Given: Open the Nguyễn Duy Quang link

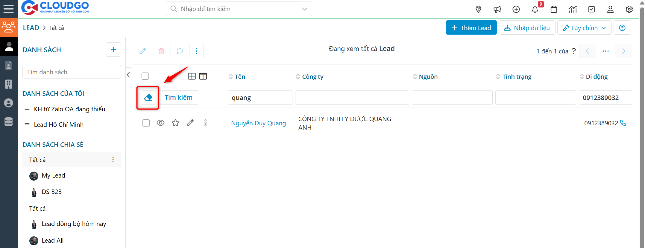Looking at the screenshot, I should pyautogui.click(x=258, y=123).
